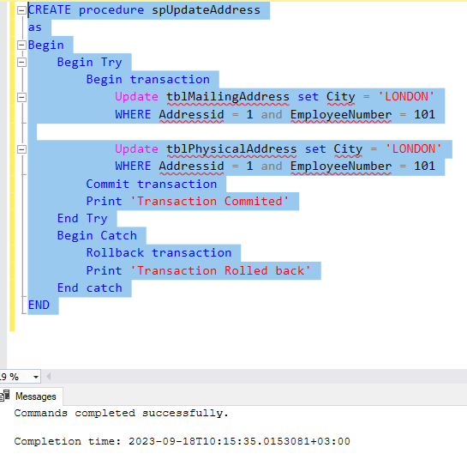
Task: Click the Completion time message line
Action: [x=182, y=441]
